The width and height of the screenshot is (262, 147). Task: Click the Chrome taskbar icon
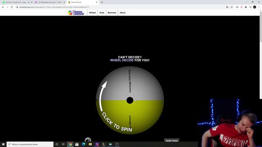[70, 144]
